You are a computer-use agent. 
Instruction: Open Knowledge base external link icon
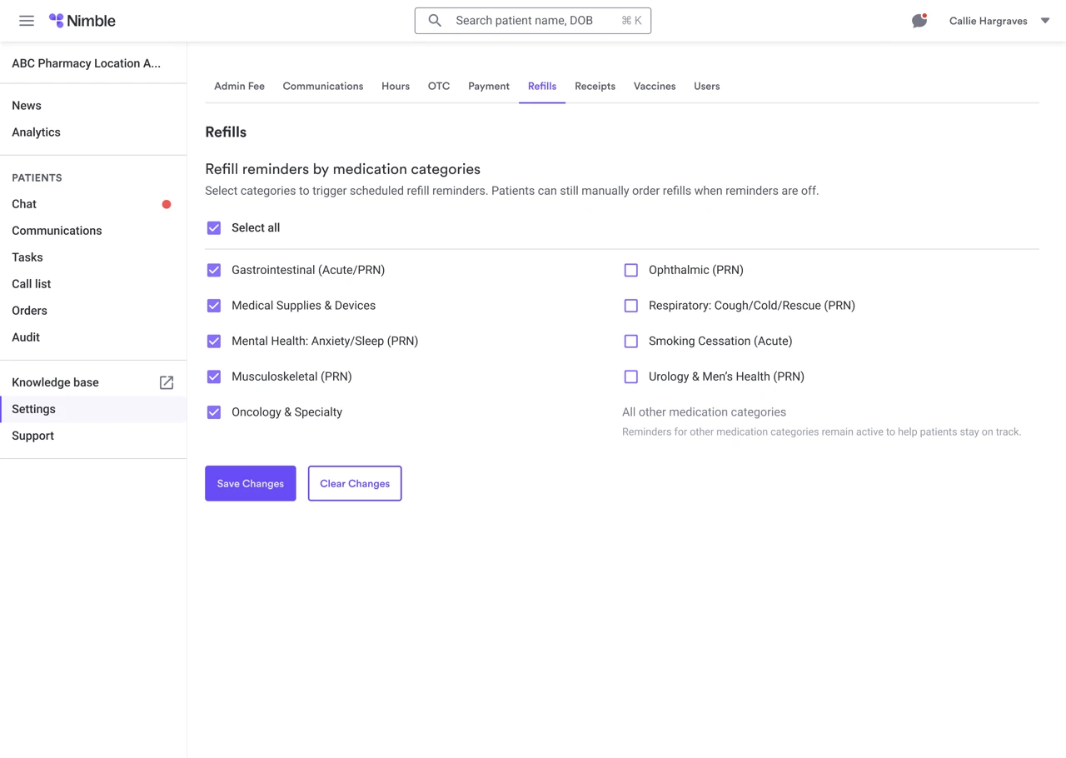[167, 382]
